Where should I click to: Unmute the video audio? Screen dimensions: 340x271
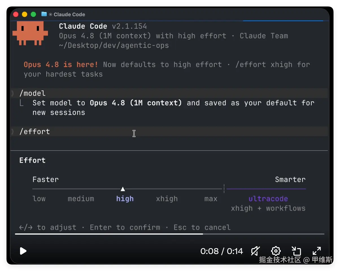256,251
